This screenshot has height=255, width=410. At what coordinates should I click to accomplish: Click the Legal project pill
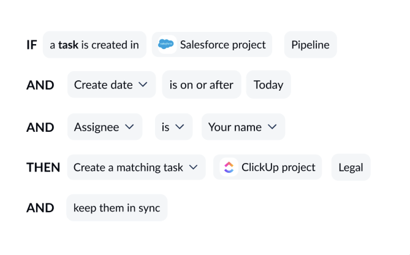(x=351, y=167)
